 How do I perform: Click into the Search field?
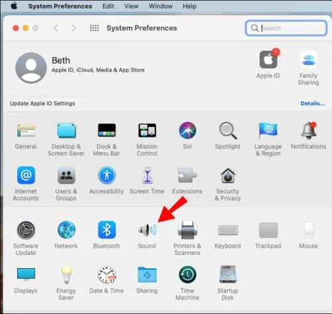286,28
